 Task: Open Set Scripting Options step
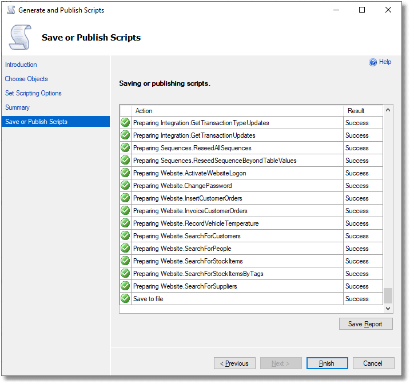(x=33, y=93)
